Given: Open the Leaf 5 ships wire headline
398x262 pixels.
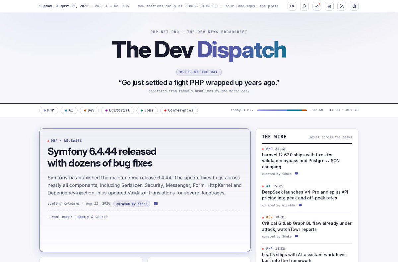Looking at the screenshot, I should coord(304,257).
